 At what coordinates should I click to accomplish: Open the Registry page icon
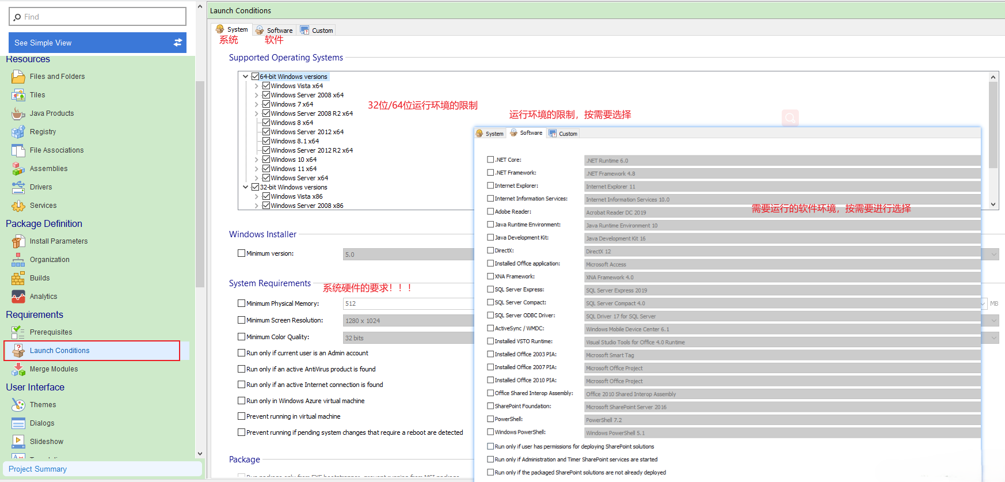point(18,132)
